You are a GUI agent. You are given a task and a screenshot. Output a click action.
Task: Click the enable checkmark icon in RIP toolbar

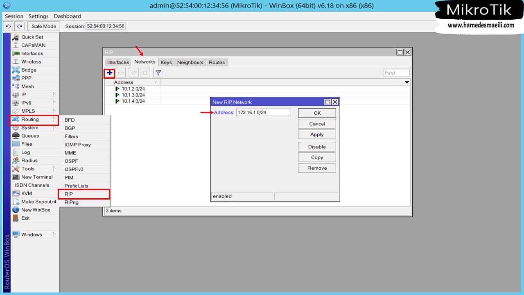[x=133, y=73]
